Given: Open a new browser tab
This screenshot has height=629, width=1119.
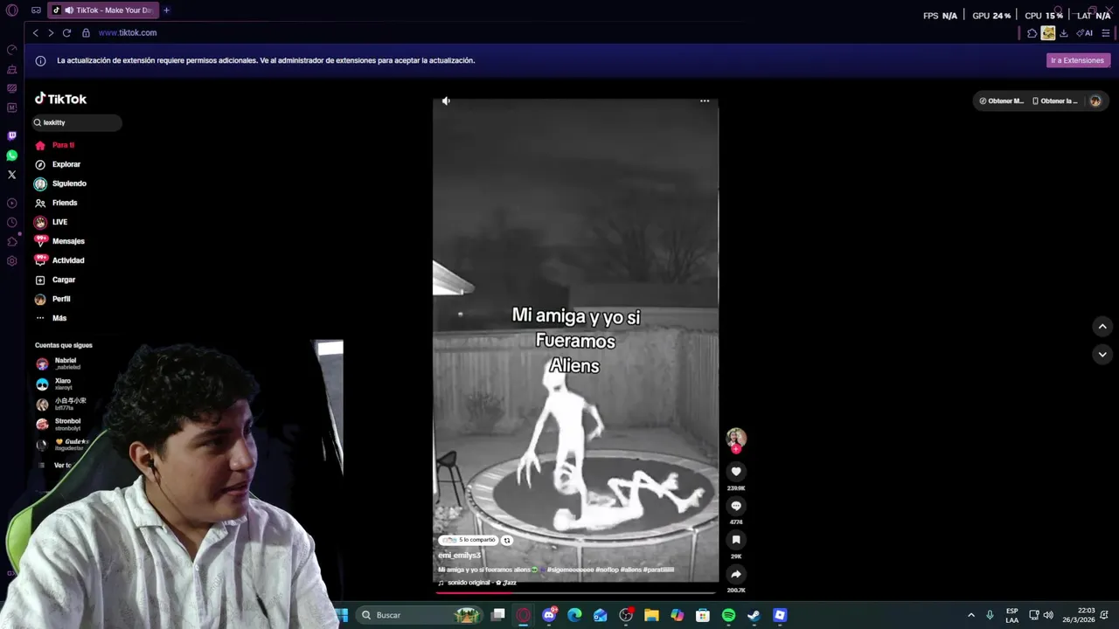Looking at the screenshot, I should pos(166,10).
